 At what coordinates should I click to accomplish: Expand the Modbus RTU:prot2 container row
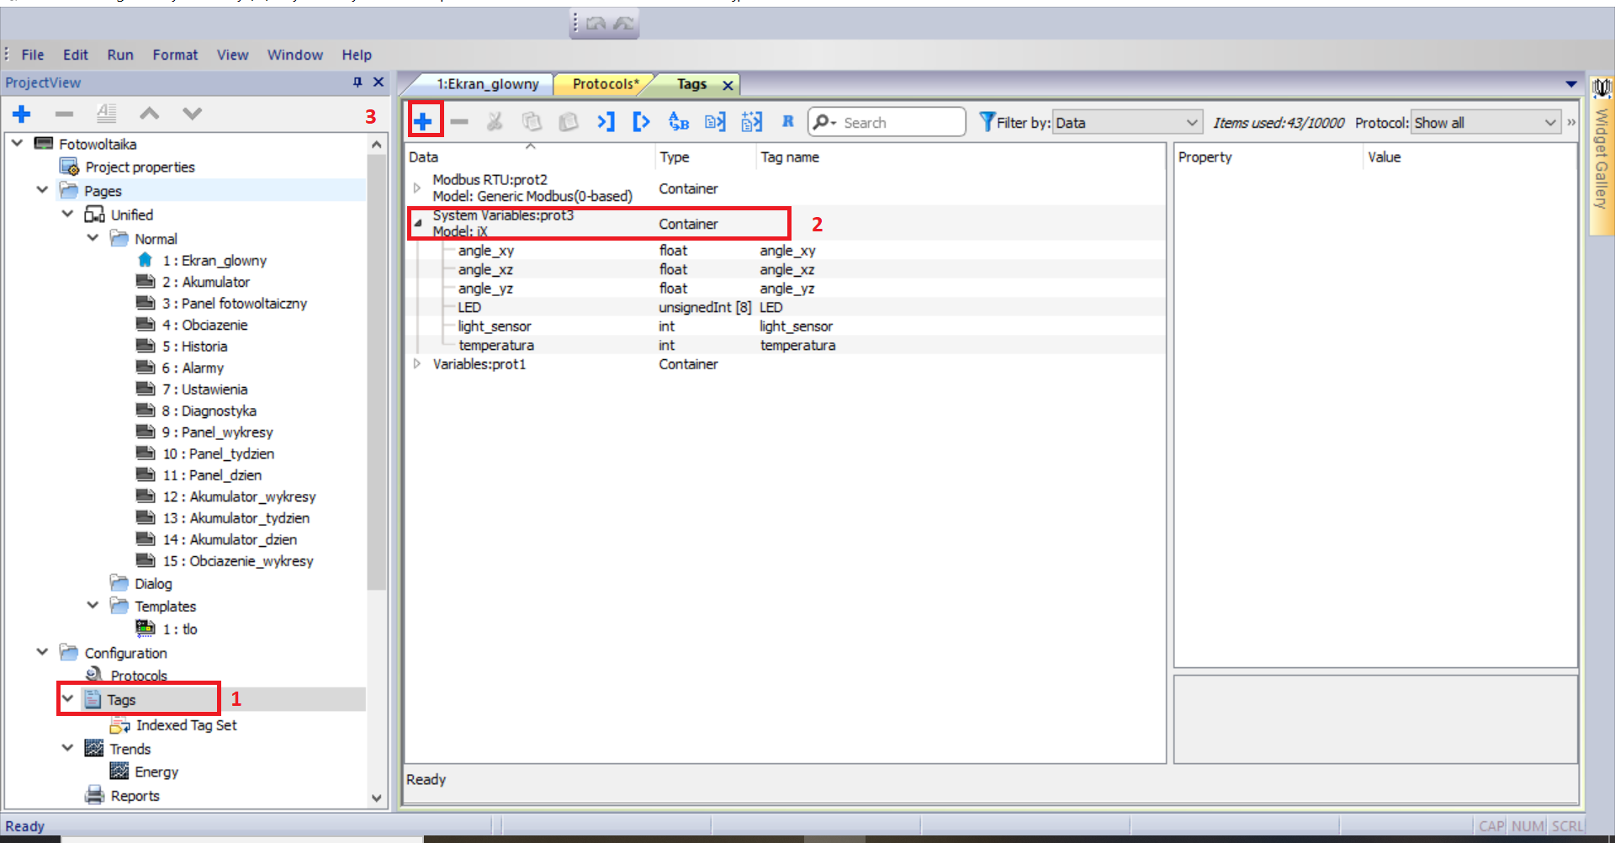tap(417, 188)
